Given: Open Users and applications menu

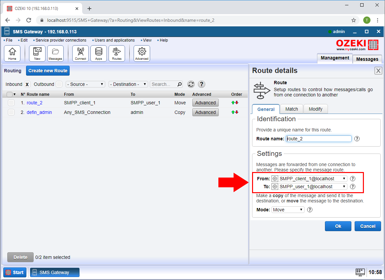Looking at the screenshot, I should click(x=115, y=40).
